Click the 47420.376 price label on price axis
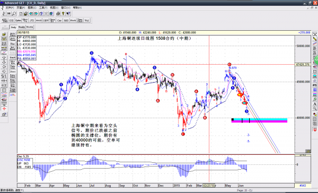The height and width of the screenshot is (193, 318). click(x=303, y=64)
